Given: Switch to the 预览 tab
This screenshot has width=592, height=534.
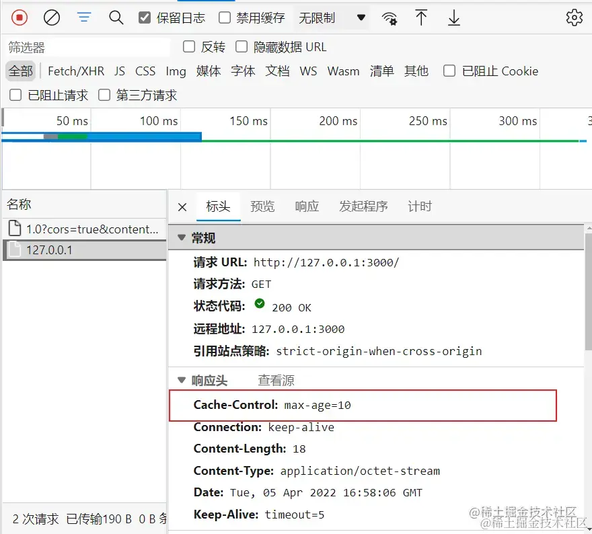Looking at the screenshot, I should tap(262, 206).
